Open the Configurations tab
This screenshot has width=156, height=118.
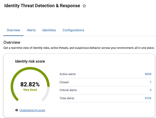pyautogui.click(x=73, y=30)
